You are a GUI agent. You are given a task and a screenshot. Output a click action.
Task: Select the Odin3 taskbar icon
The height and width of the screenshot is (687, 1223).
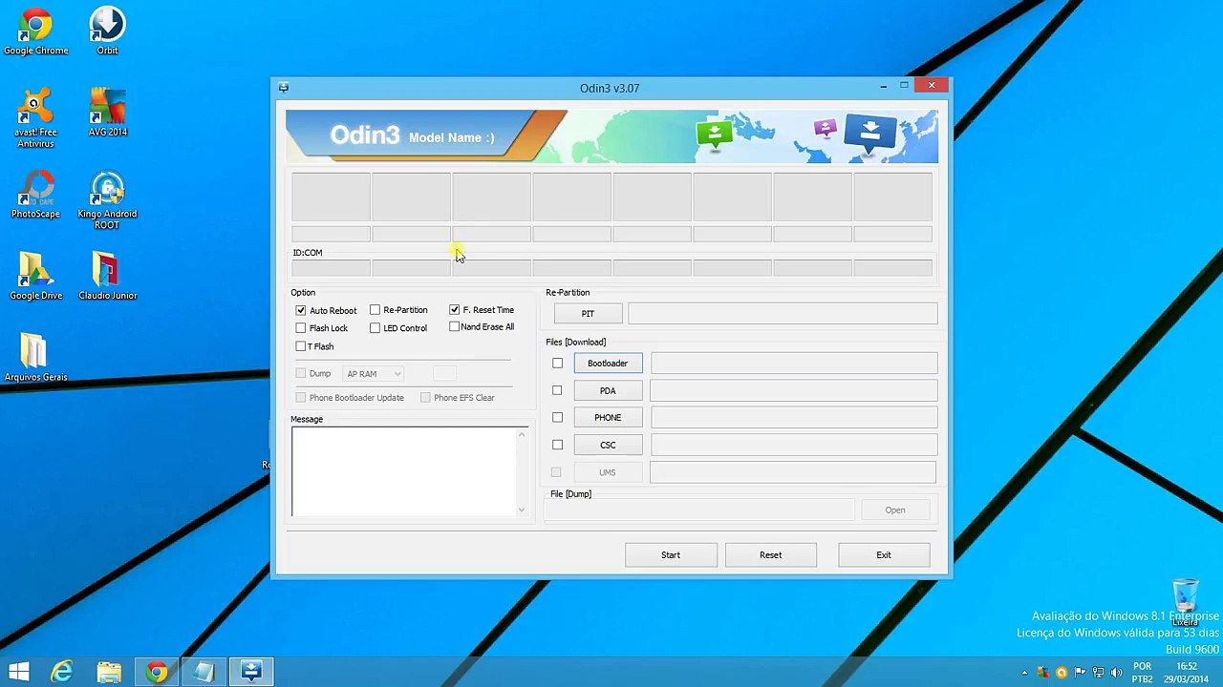pyautogui.click(x=251, y=673)
